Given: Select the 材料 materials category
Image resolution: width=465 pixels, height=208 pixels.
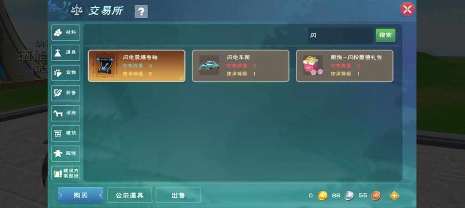Looking at the screenshot, I should 66,32.
